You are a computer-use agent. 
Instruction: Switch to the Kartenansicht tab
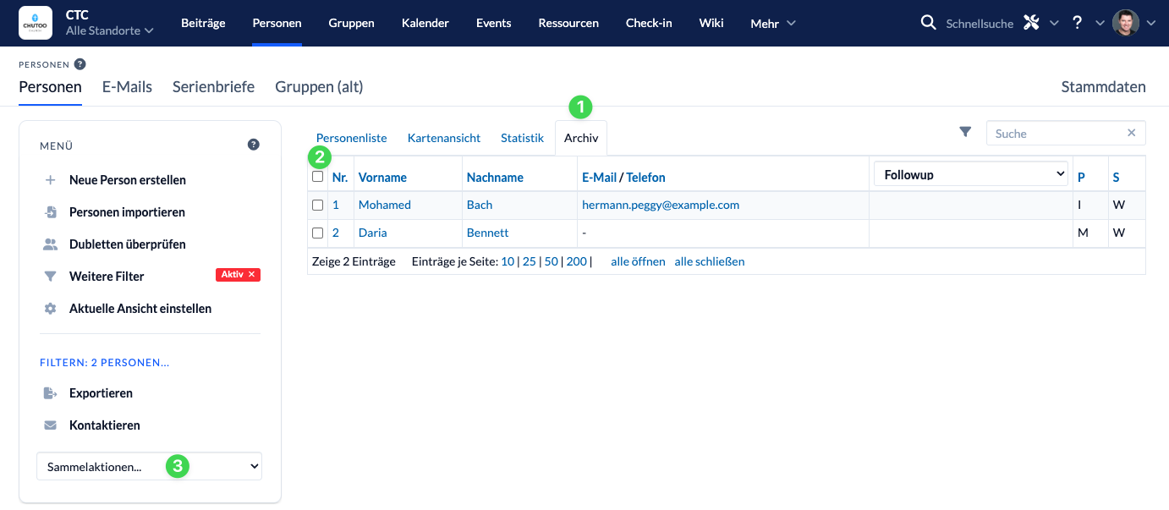[443, 138]
